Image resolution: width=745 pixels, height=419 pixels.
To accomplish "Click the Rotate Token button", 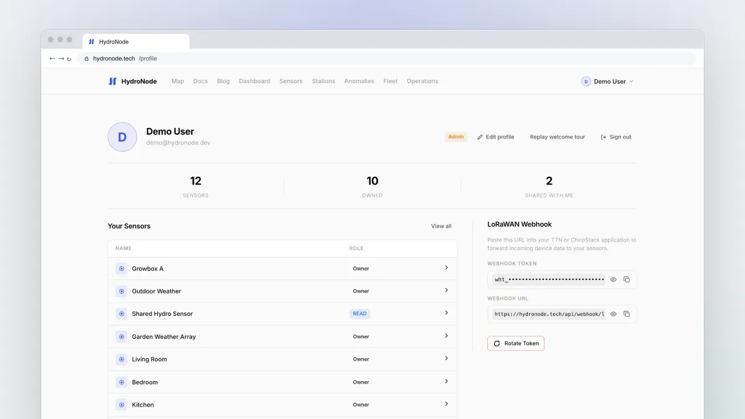I will pyautogui.click(x=516, y=343).
